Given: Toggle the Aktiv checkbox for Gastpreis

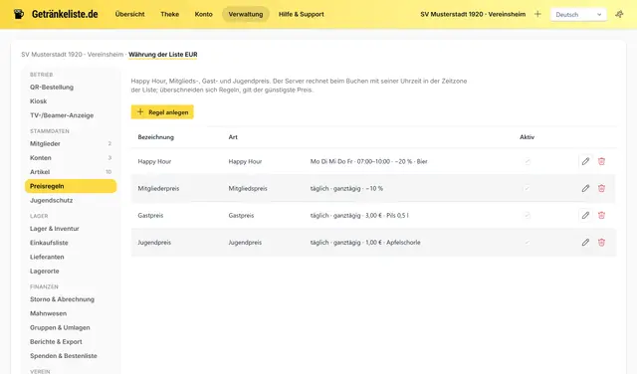Looking at the screenshot, I should (527, 216).
